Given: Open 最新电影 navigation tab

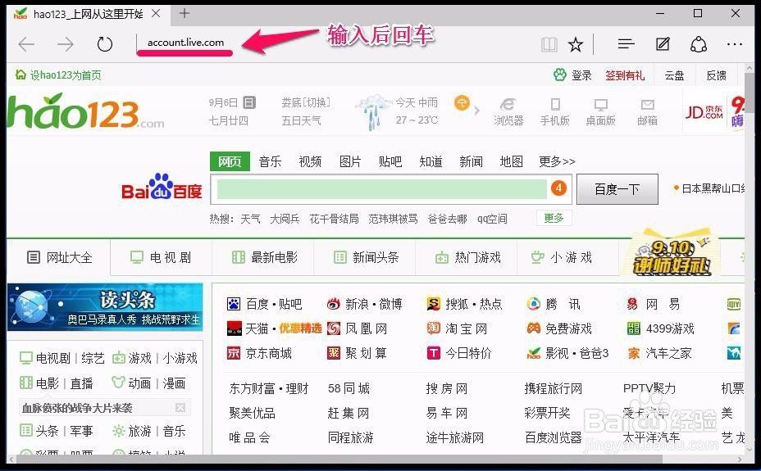Looking at the screenshot, I should pyautogui.click(x=265, y=257).
